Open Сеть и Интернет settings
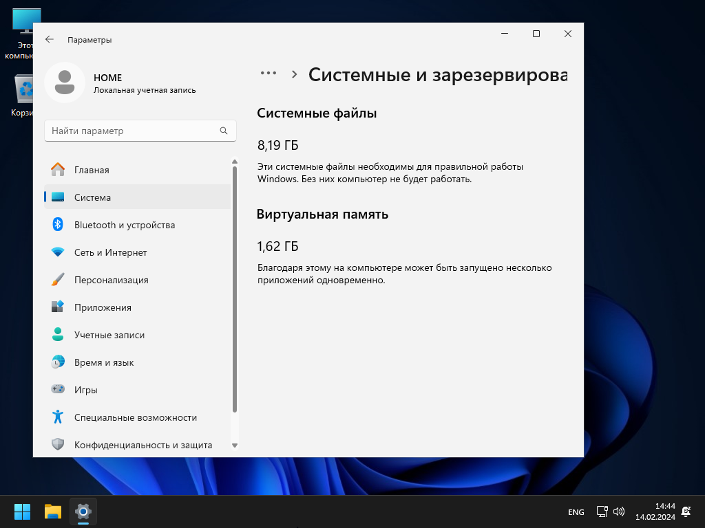Image resolution: width=705 pixels, height=528 pixels. click(110, 252)
